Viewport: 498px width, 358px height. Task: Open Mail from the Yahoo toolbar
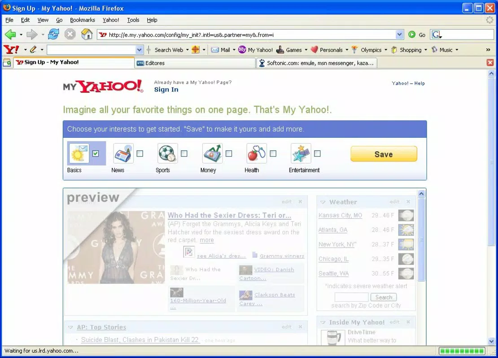(x=220, y=50)
